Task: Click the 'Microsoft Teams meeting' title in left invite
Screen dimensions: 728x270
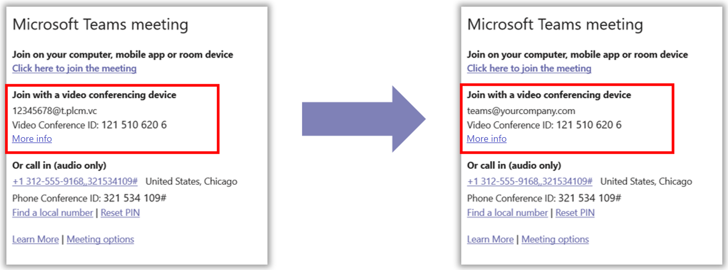Action: coord(100,25)
